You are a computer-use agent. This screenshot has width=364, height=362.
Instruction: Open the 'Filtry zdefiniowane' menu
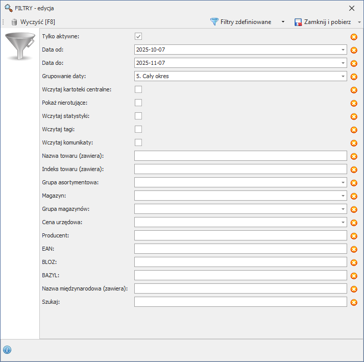pyautogui.click(x=241, y=22)
